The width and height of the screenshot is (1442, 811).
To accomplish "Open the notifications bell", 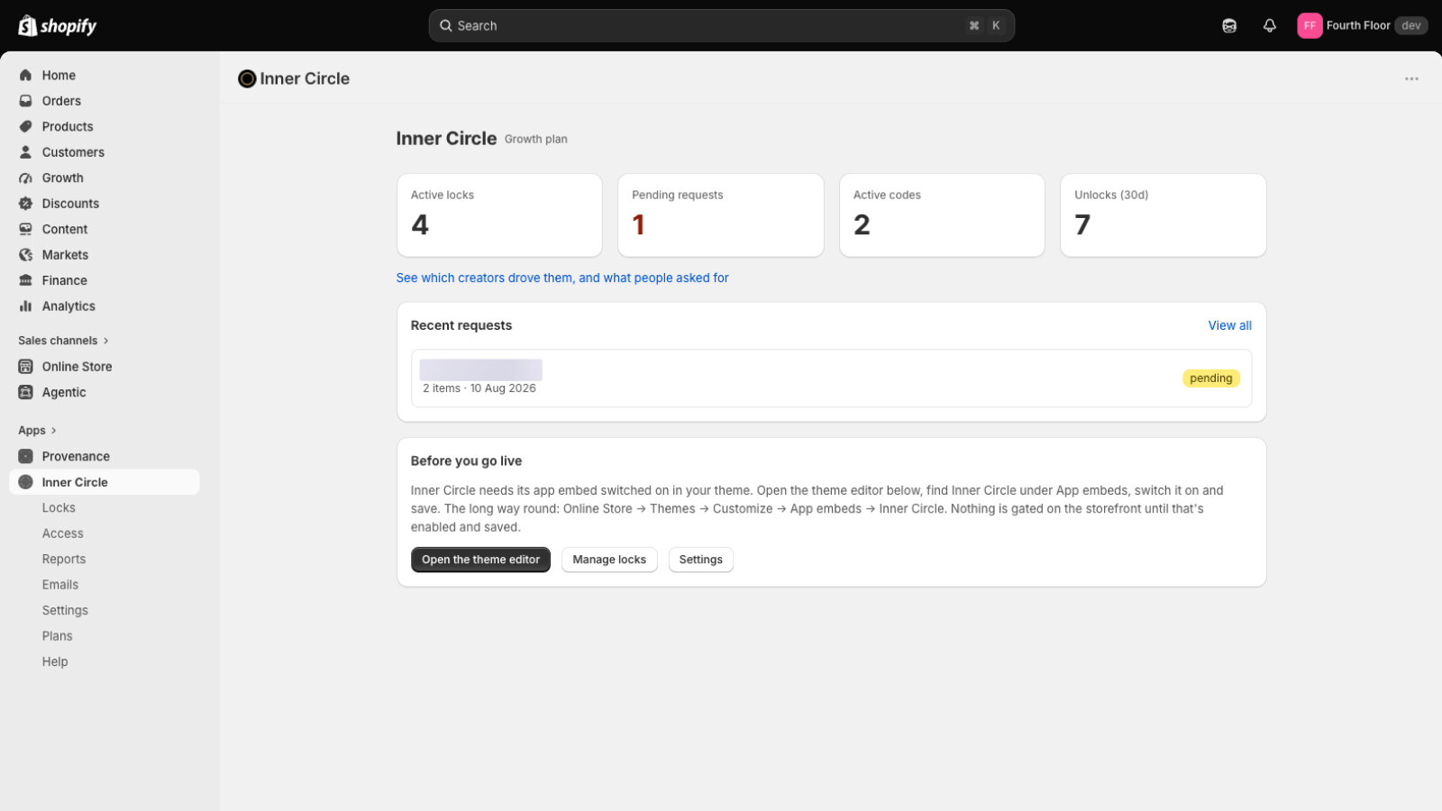I will coord(1269,26).
